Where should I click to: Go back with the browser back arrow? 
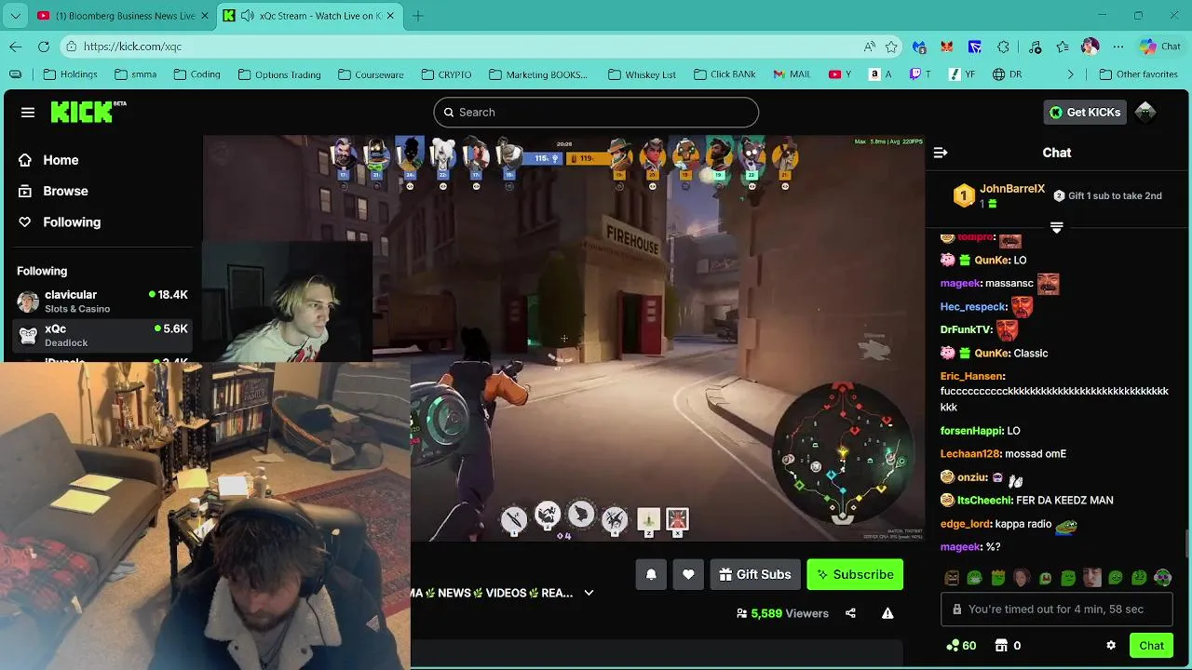[16, 47]
